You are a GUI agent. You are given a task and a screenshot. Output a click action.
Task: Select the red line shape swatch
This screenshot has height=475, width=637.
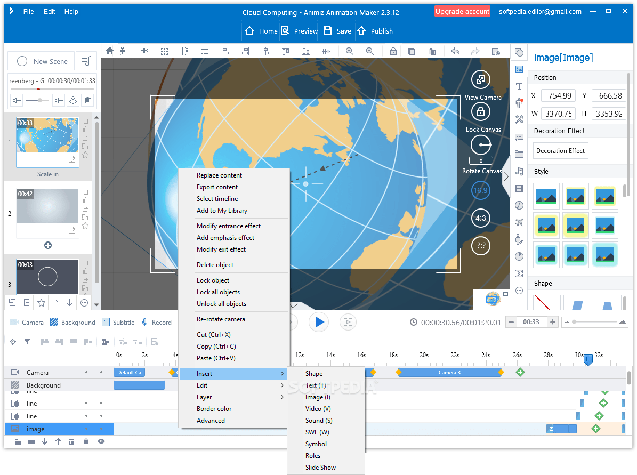[x=546, y=302]
